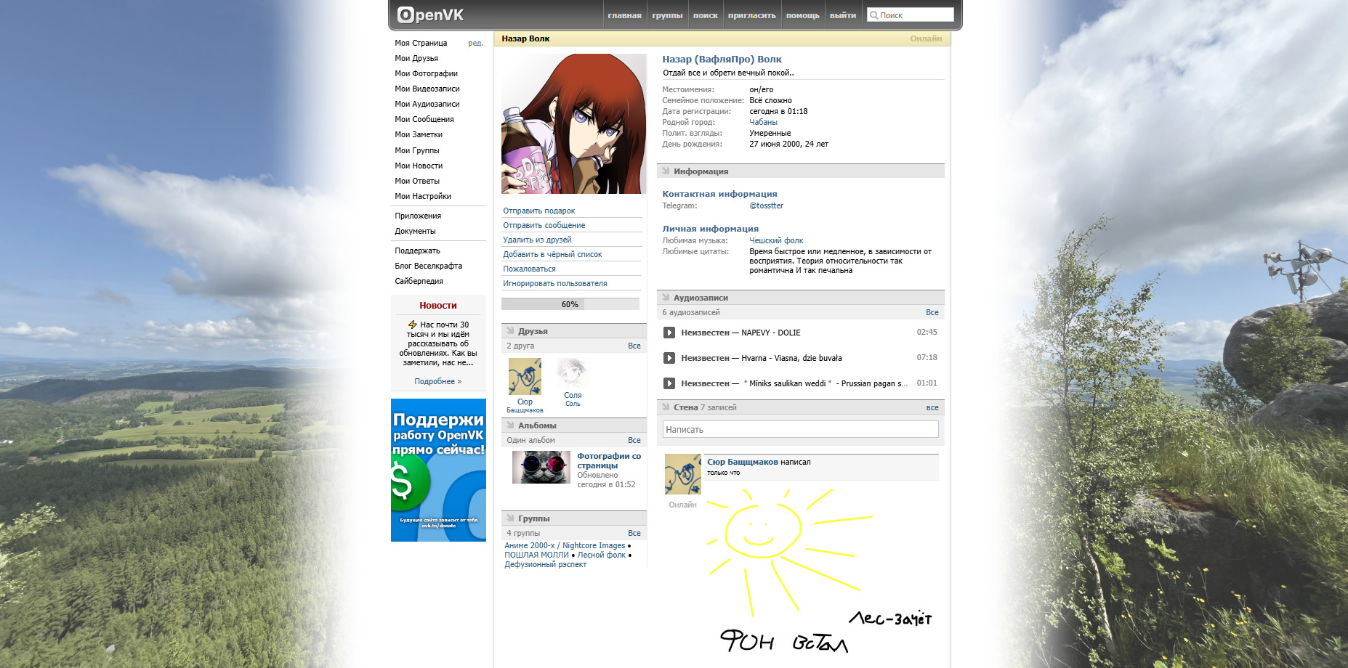1348x668 pixels.
Task: Open помощь in the top navigation
Action: pos(802,15)
